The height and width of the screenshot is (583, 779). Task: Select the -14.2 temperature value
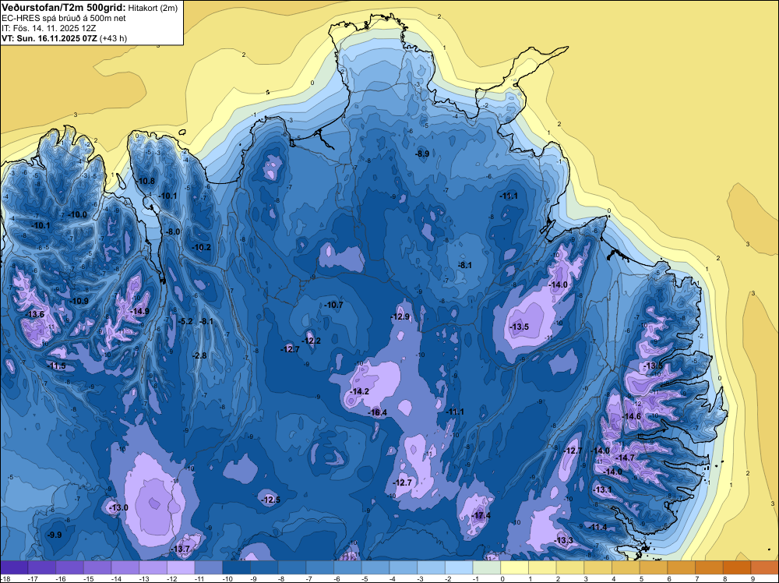pos(360,391)
